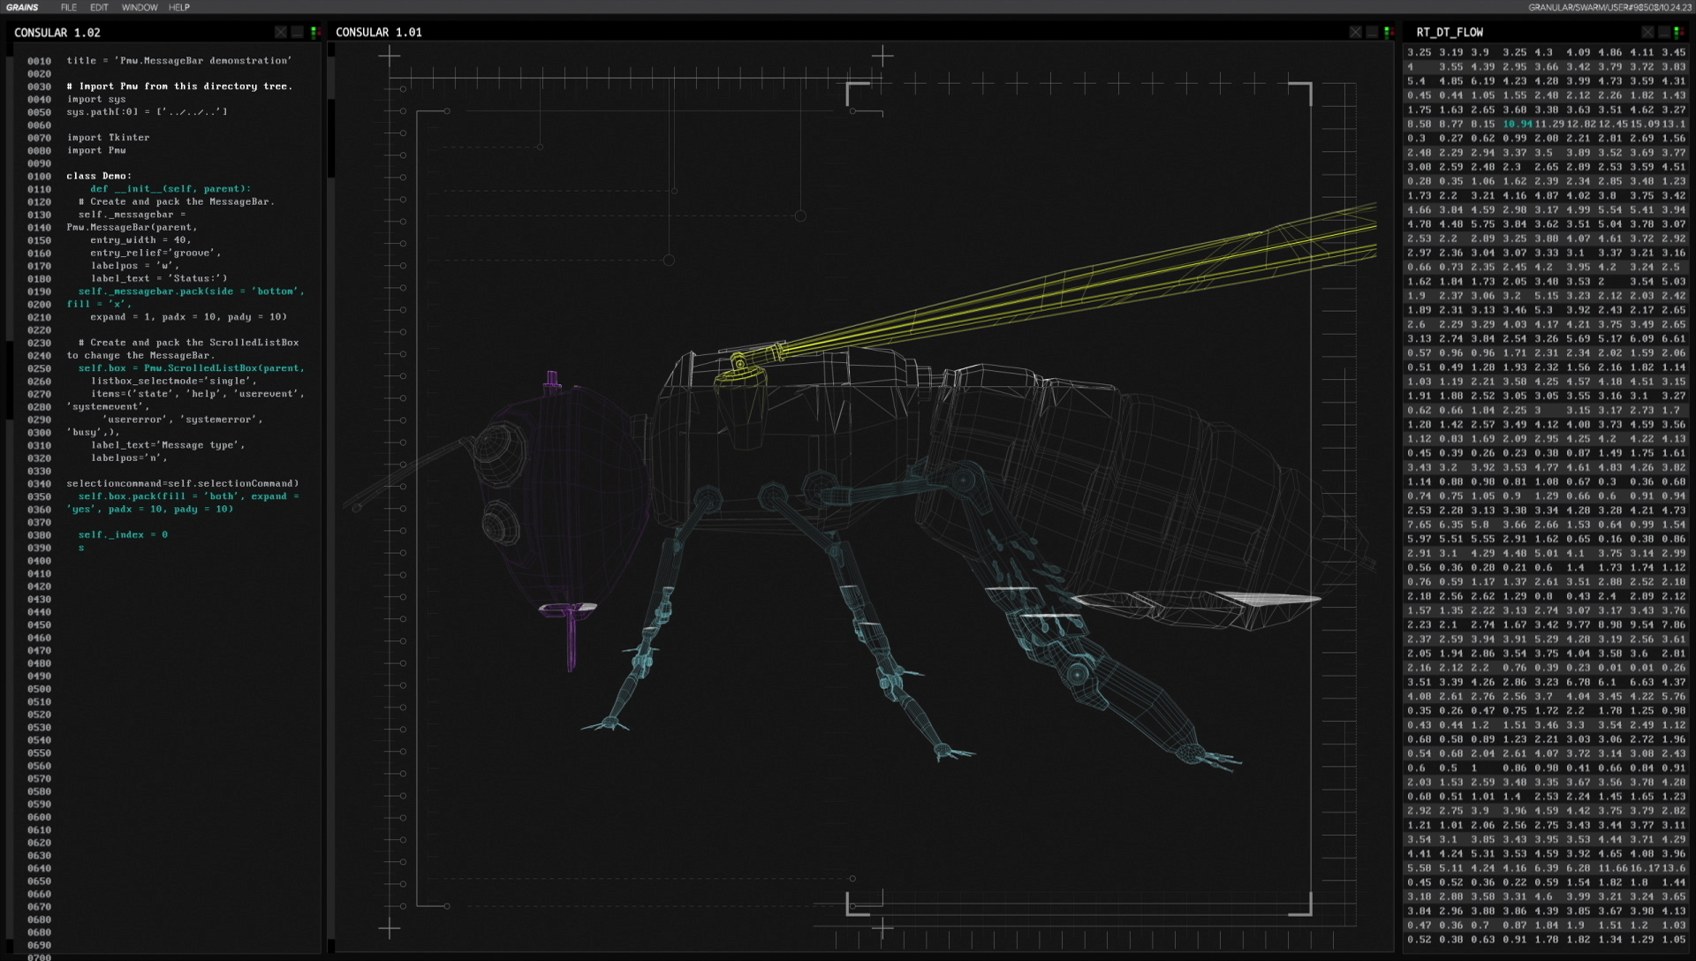This screenshot has height=961, width=1696.
Task: Click the comment "# Create and pack the MessageBar."
Action: [177, 201]
